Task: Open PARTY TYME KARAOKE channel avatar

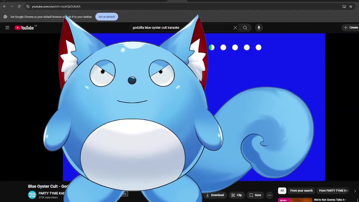Action: (32, 195)
